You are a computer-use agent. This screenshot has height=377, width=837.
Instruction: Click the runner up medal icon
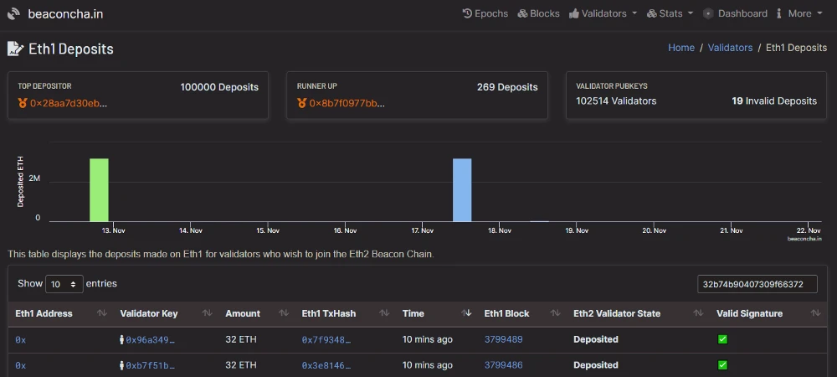point(301,103)
